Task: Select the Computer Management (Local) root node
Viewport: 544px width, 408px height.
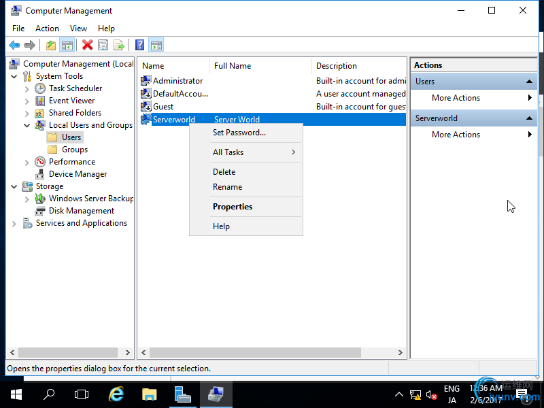Action: [x=78, y=64]
